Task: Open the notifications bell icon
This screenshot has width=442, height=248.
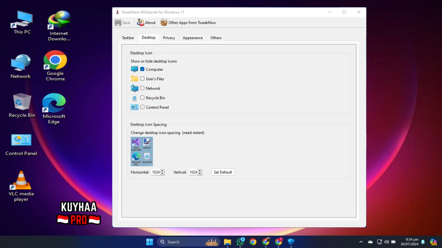Action: (x=423, y=242)
